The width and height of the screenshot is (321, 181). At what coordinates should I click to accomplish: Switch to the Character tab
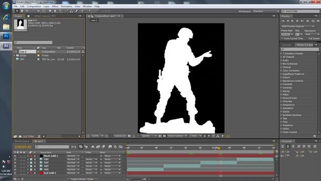pyautogui.click(x=286, y=45)
